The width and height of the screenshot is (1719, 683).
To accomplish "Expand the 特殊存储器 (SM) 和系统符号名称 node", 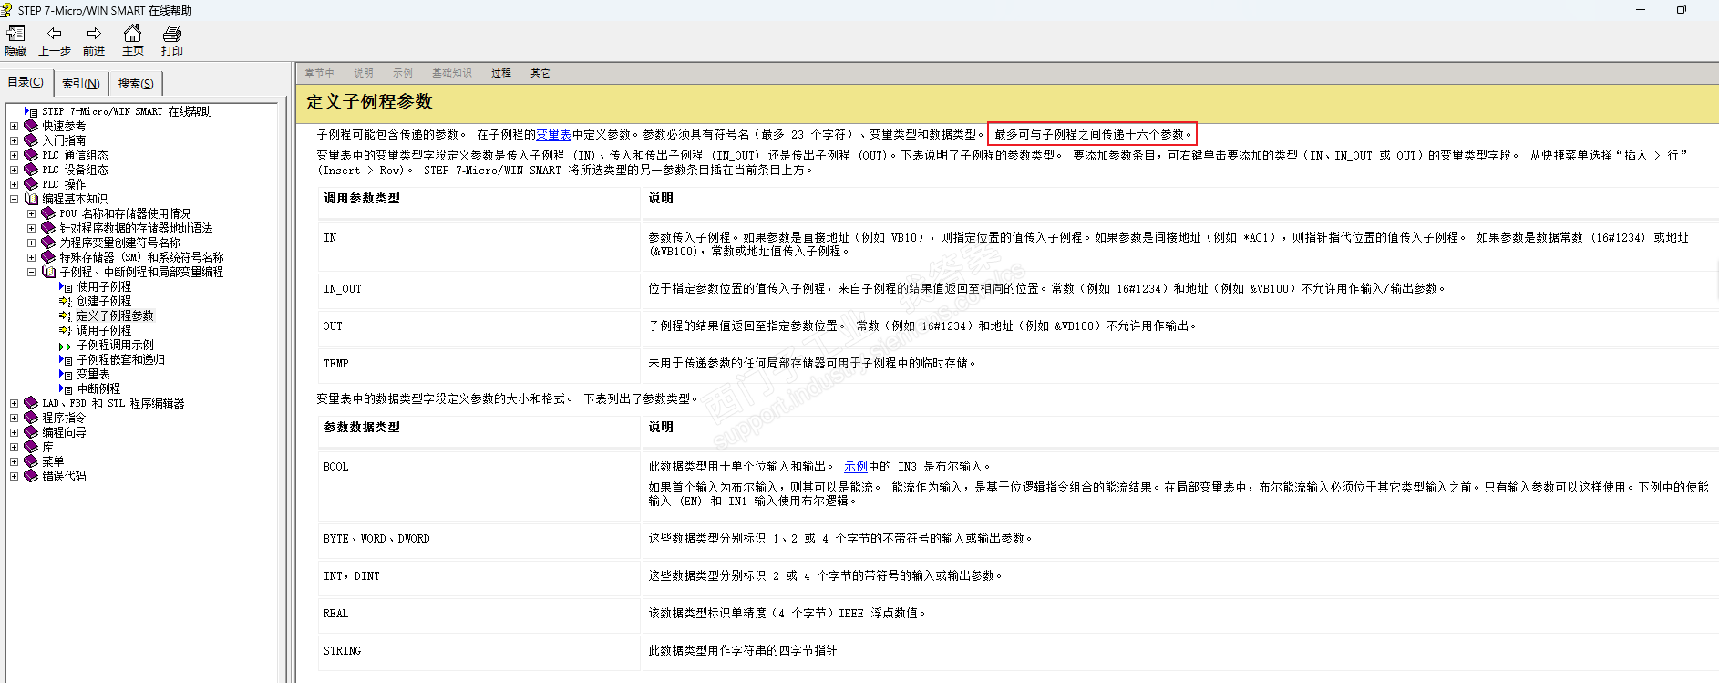I will 31,257.
